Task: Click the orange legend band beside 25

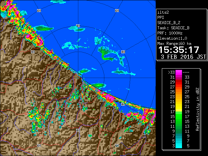Action: [178, 92]
